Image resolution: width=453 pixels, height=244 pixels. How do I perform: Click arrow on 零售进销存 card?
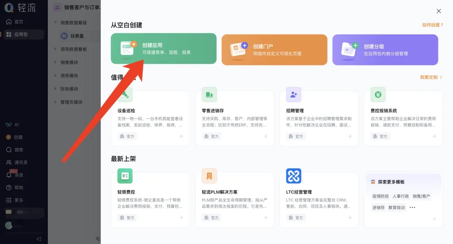265,136
